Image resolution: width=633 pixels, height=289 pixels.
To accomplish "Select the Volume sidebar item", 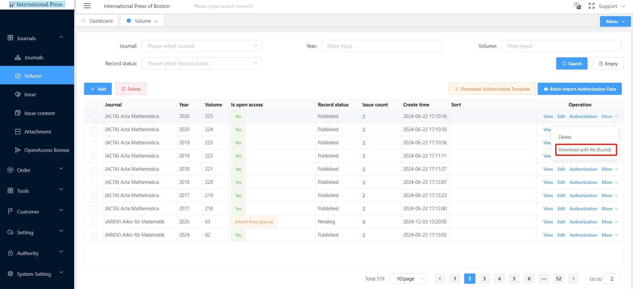I will tap(37, 76).
